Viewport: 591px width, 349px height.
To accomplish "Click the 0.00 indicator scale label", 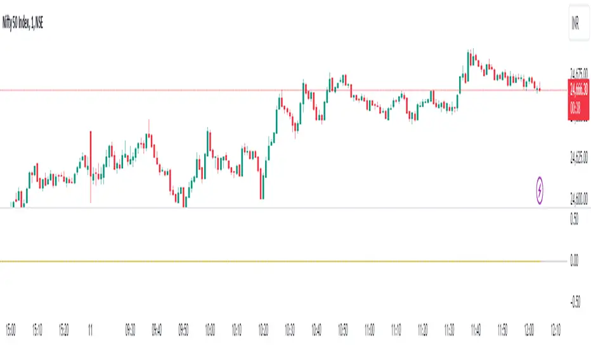I will [575, 260].
